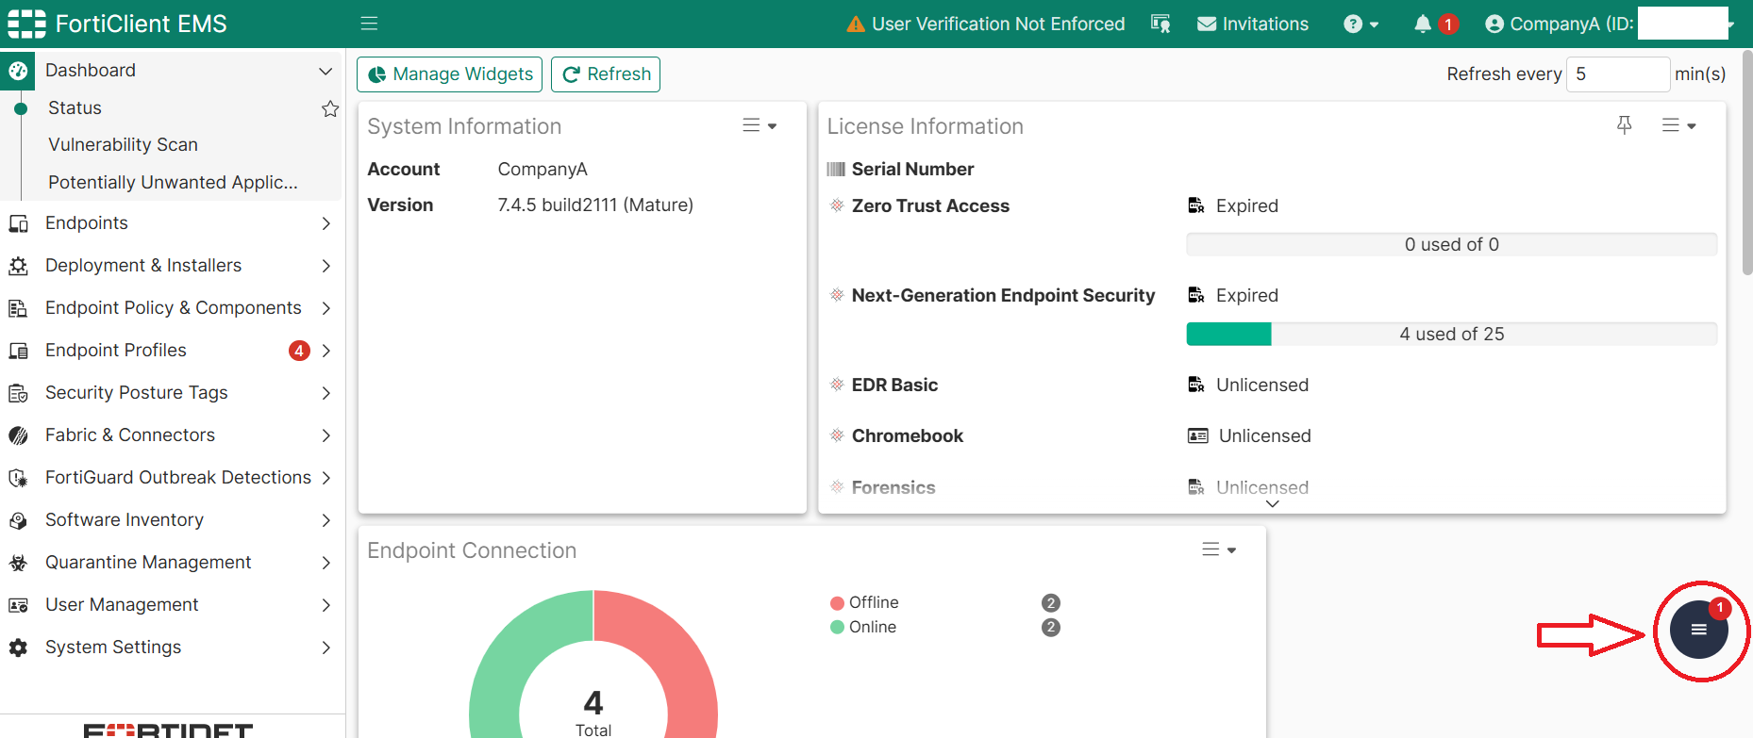Click the User Verification warning icon
The image size is (1753, 738).
click(855, 25)
